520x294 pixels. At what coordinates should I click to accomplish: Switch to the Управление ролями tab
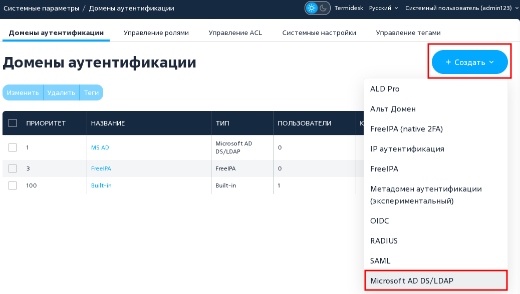[156, 33]
